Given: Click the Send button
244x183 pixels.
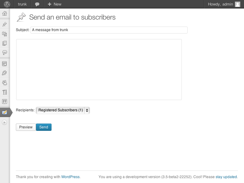Looking at the screenshot, I should (x=44, y=127).
